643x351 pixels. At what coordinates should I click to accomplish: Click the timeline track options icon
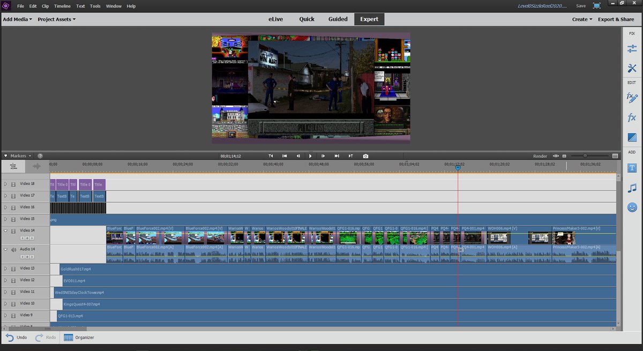point(13,166)
